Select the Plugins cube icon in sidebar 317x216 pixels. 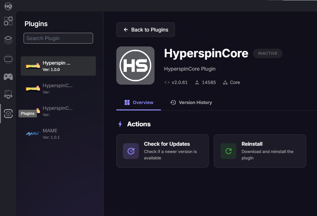coord(8,114)
